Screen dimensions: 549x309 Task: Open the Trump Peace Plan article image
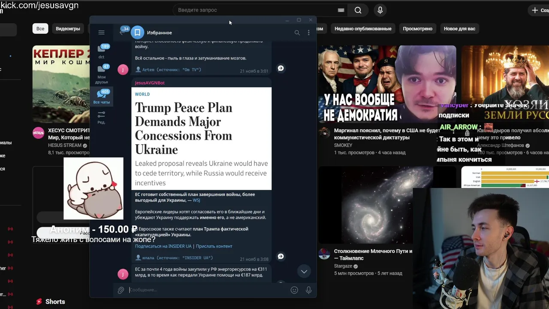[202, 139]
